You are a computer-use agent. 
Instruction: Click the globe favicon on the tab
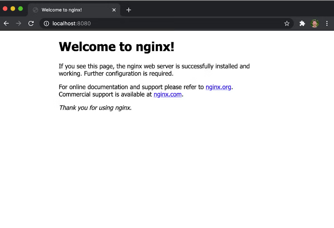[x=36, y=10]
